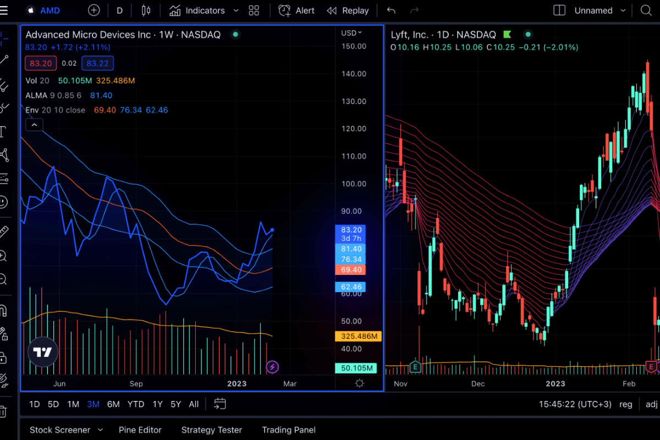Click the green flag next to Lyft title

point(507,35)
